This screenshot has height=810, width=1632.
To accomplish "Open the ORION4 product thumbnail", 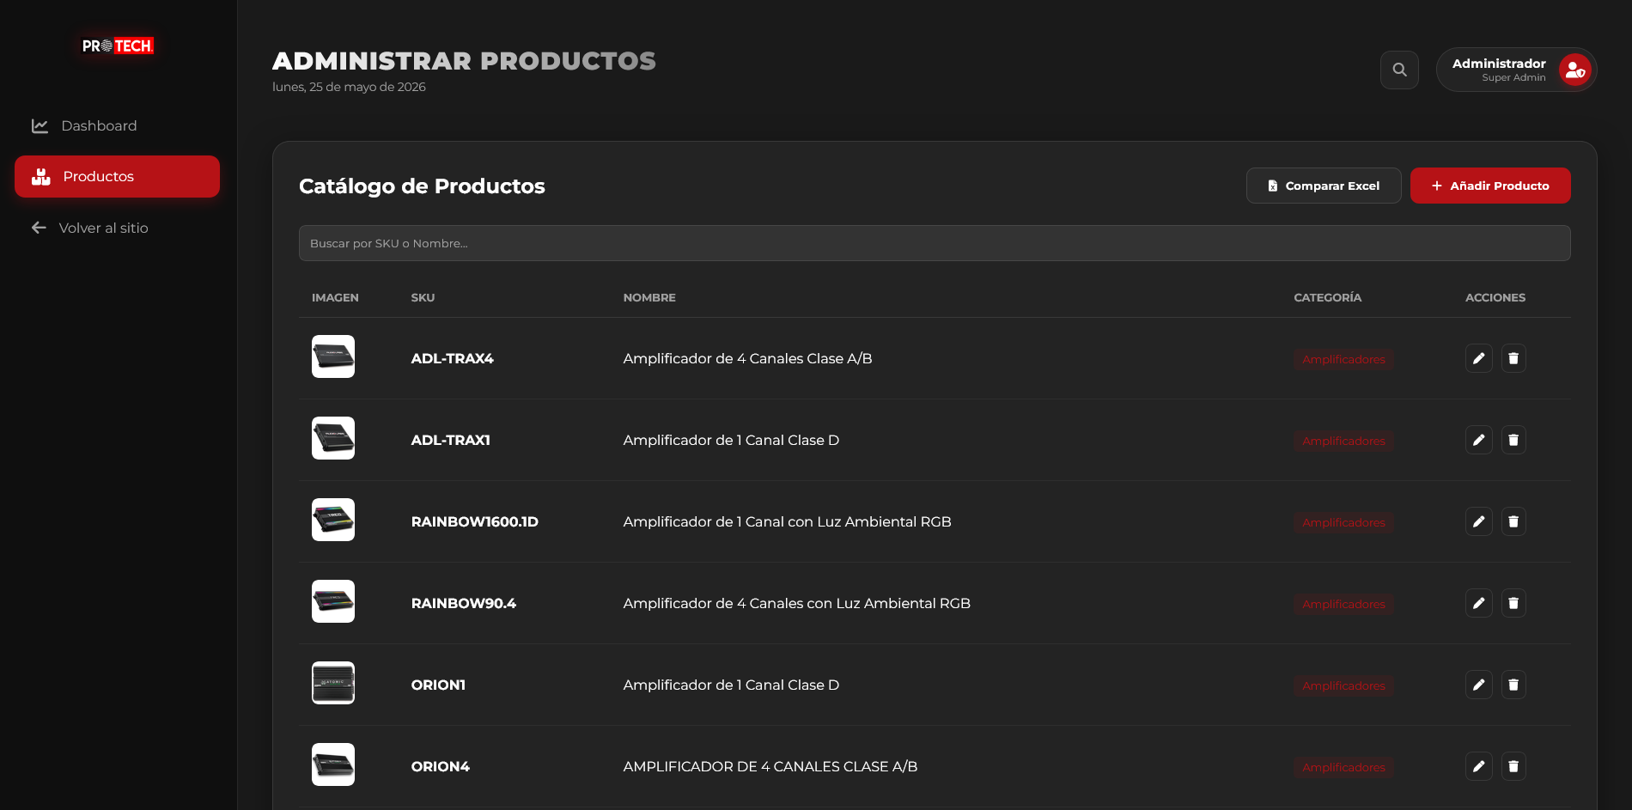I will [x=333, y=764].
